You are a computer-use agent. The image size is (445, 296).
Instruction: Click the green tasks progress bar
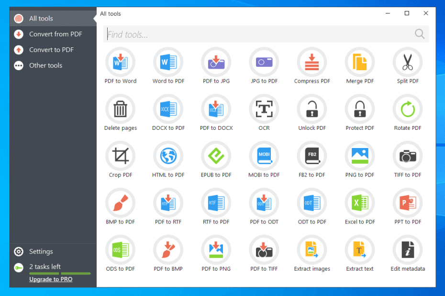60,274
